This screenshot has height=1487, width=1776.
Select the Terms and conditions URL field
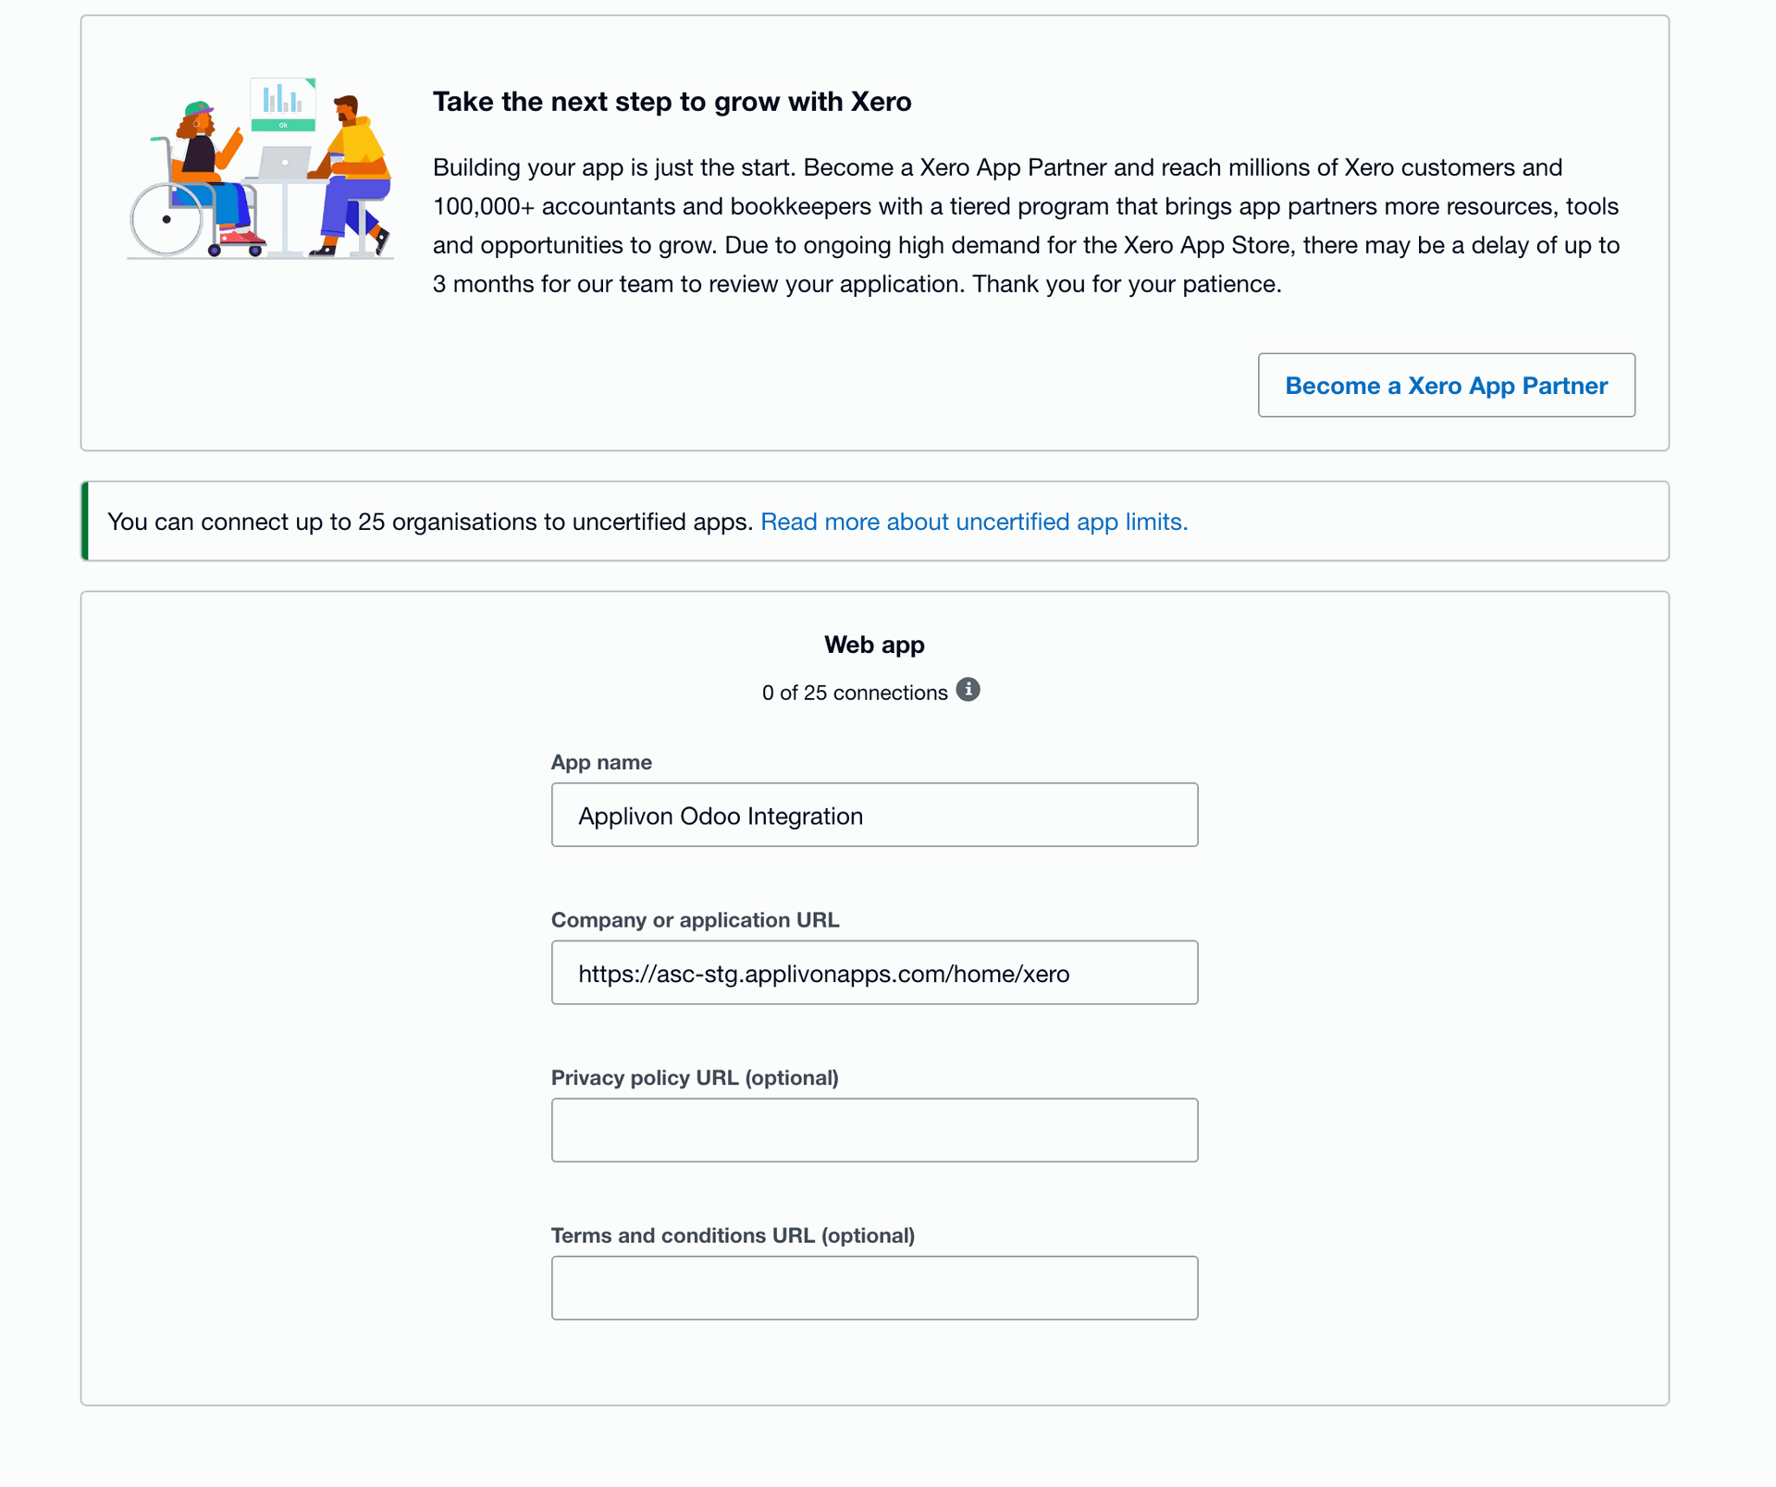[x=874, y=1288]
